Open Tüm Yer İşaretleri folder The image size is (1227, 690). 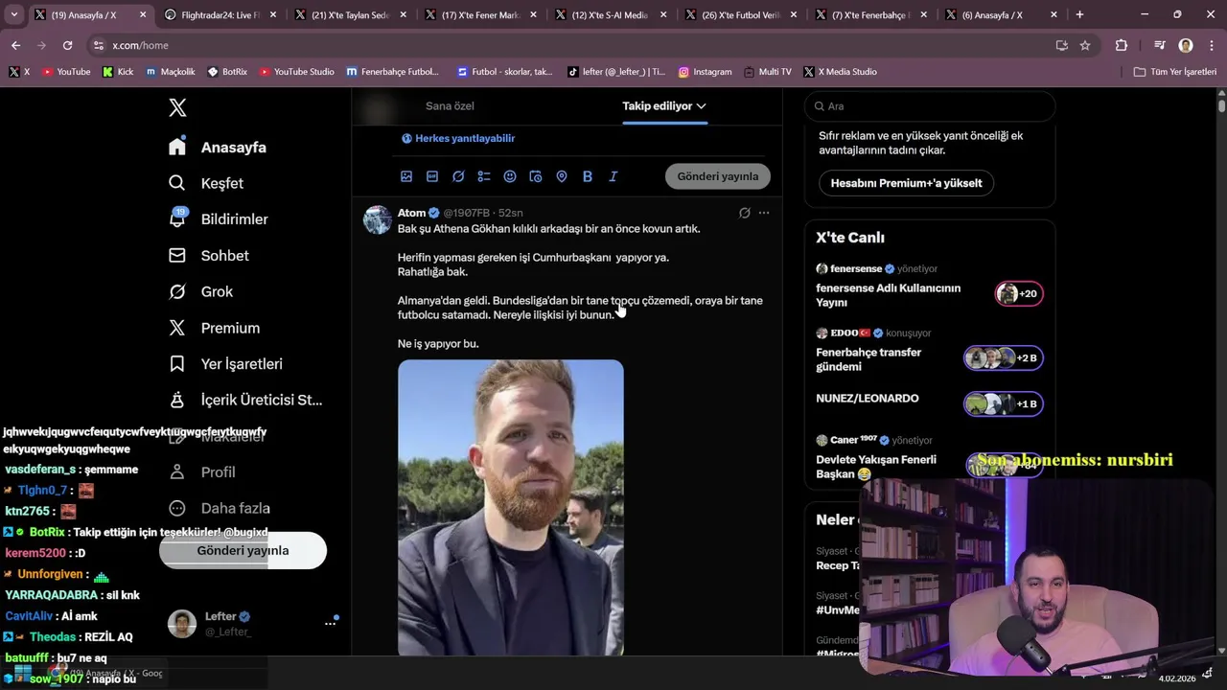(x=1174, y=72)
